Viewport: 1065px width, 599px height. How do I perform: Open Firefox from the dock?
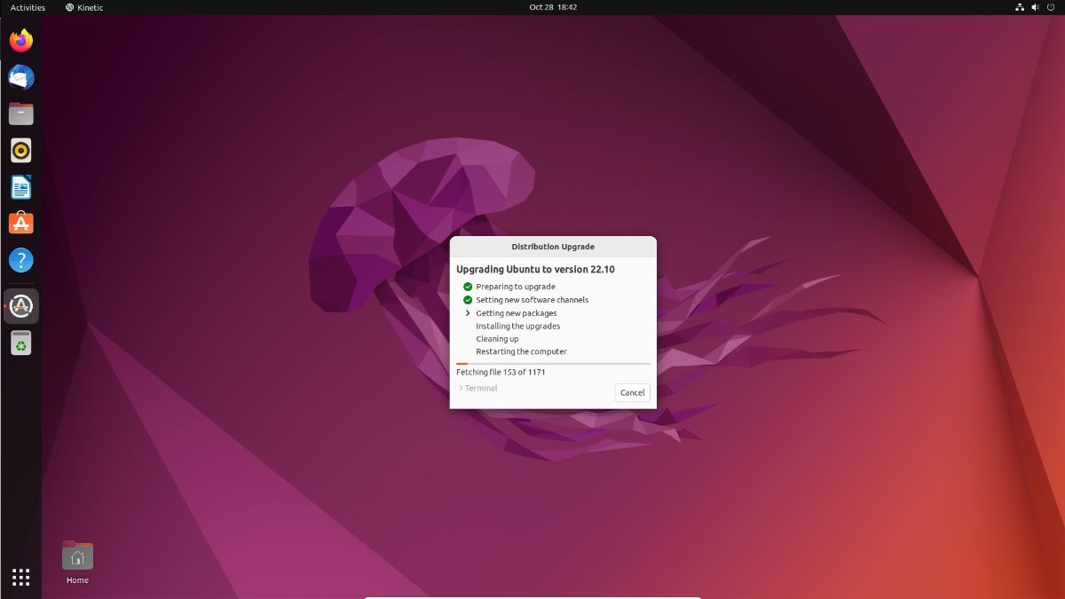point(21,40)
